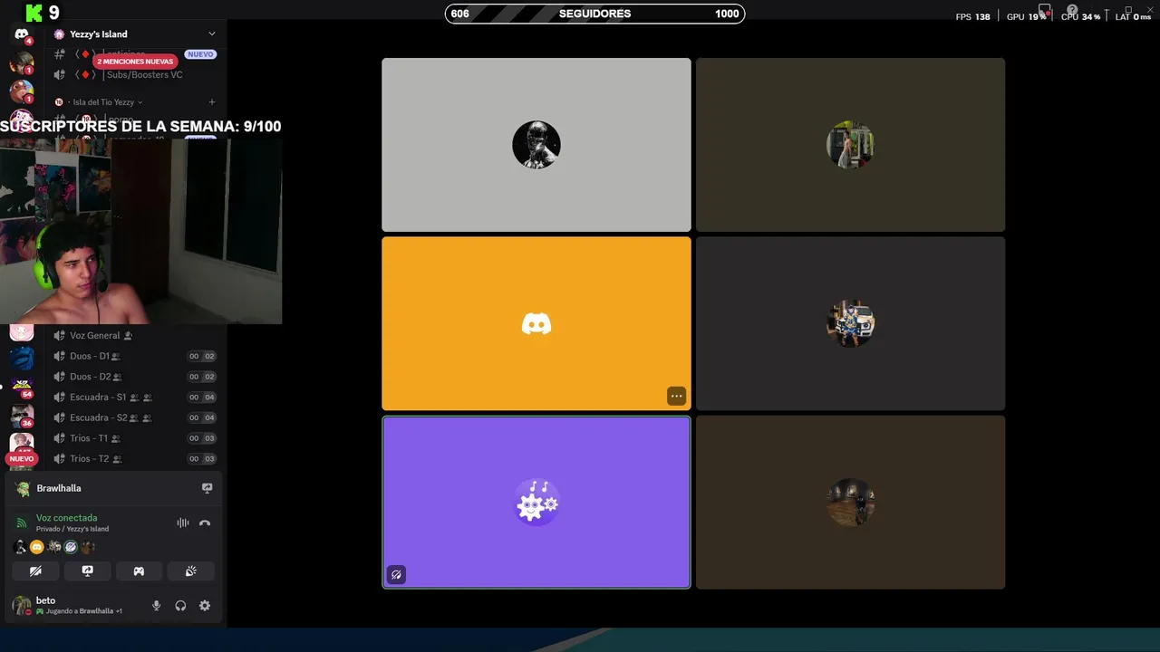
Task: Click the NUEVO badge on first text channel
Action: (200, 54)
